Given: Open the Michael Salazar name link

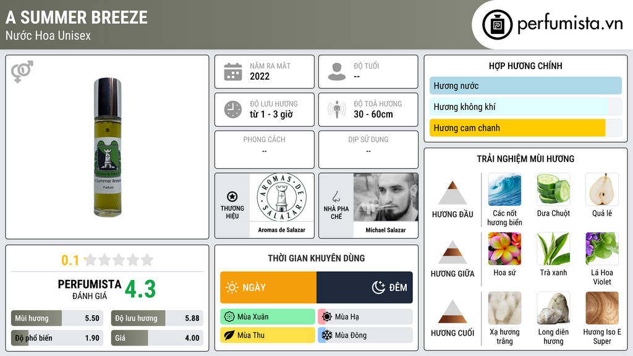Looking at the screenshot, I should (x=386, y=230).
